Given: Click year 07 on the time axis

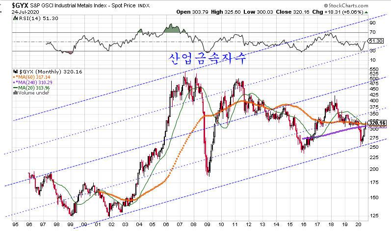Looking at the screenshot, I should tap(180, 225).
